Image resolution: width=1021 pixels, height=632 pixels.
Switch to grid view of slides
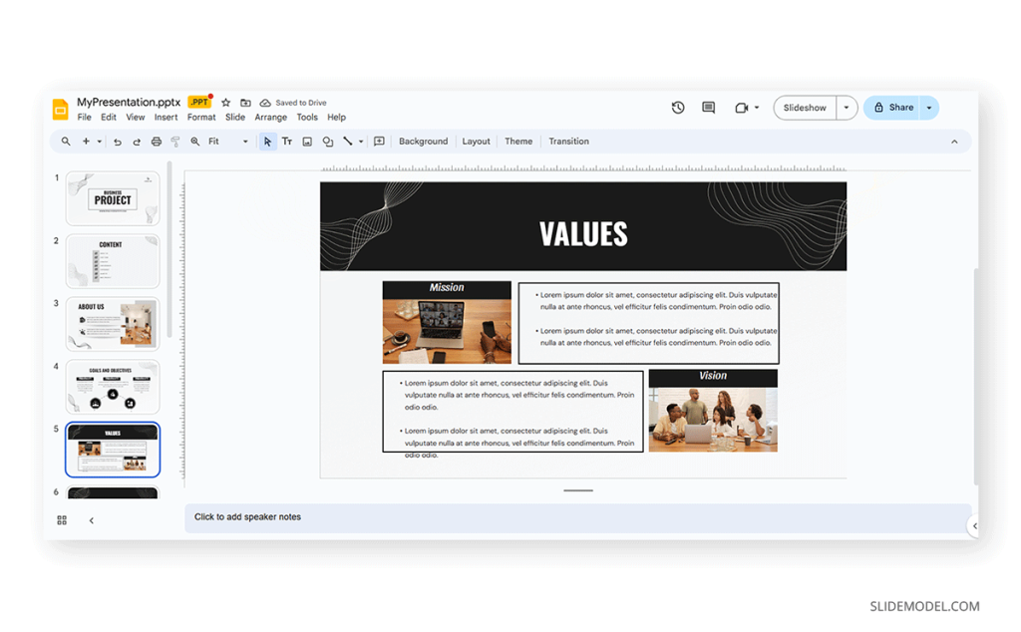pyautogui.click(x=62, y=519)
